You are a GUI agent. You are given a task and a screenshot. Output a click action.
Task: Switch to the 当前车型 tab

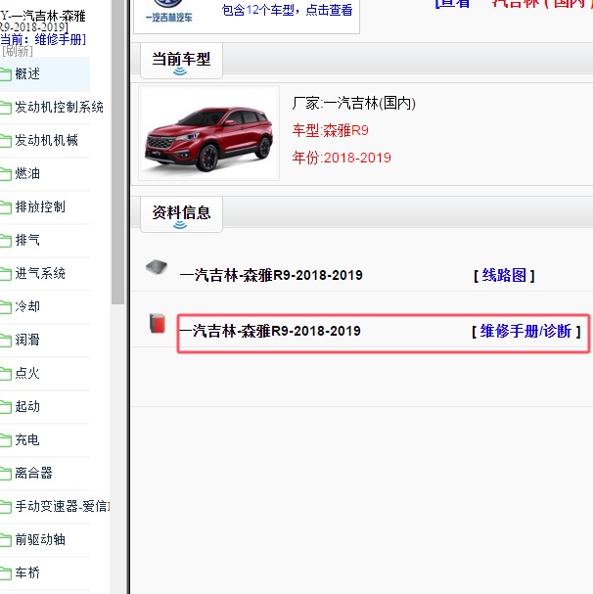tap(181, 61)
